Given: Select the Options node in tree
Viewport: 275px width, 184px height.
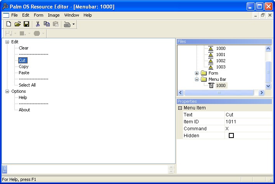Looking at the screenshot, I should [19, 92].
